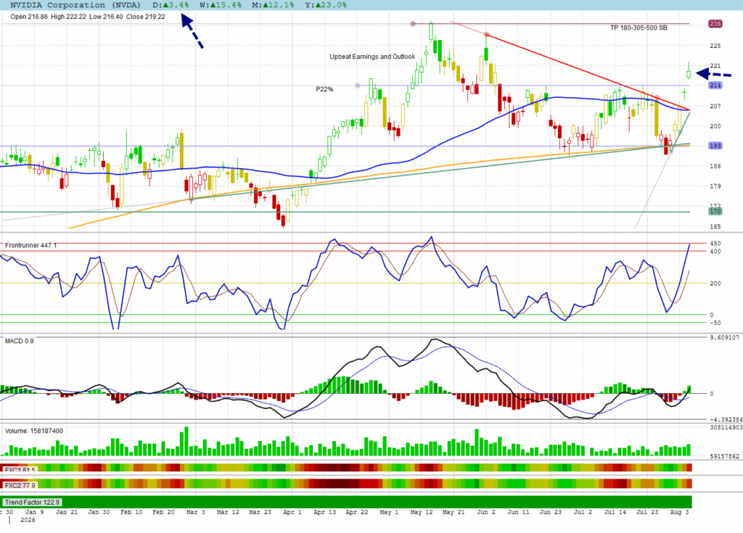743x533 pixels.
Task: Select the Upbeat Earnings and Outlook annotation
Action: coord(372,57)
